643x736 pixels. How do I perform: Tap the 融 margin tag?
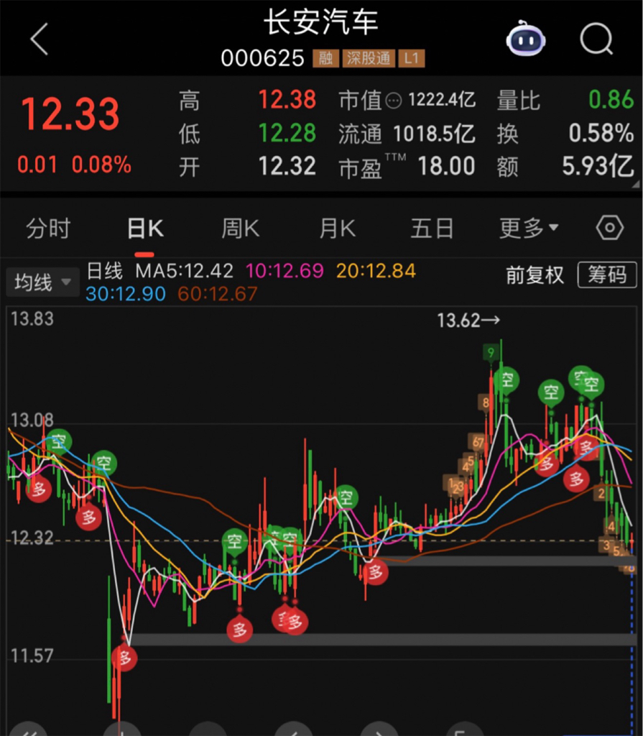point(325,58)
